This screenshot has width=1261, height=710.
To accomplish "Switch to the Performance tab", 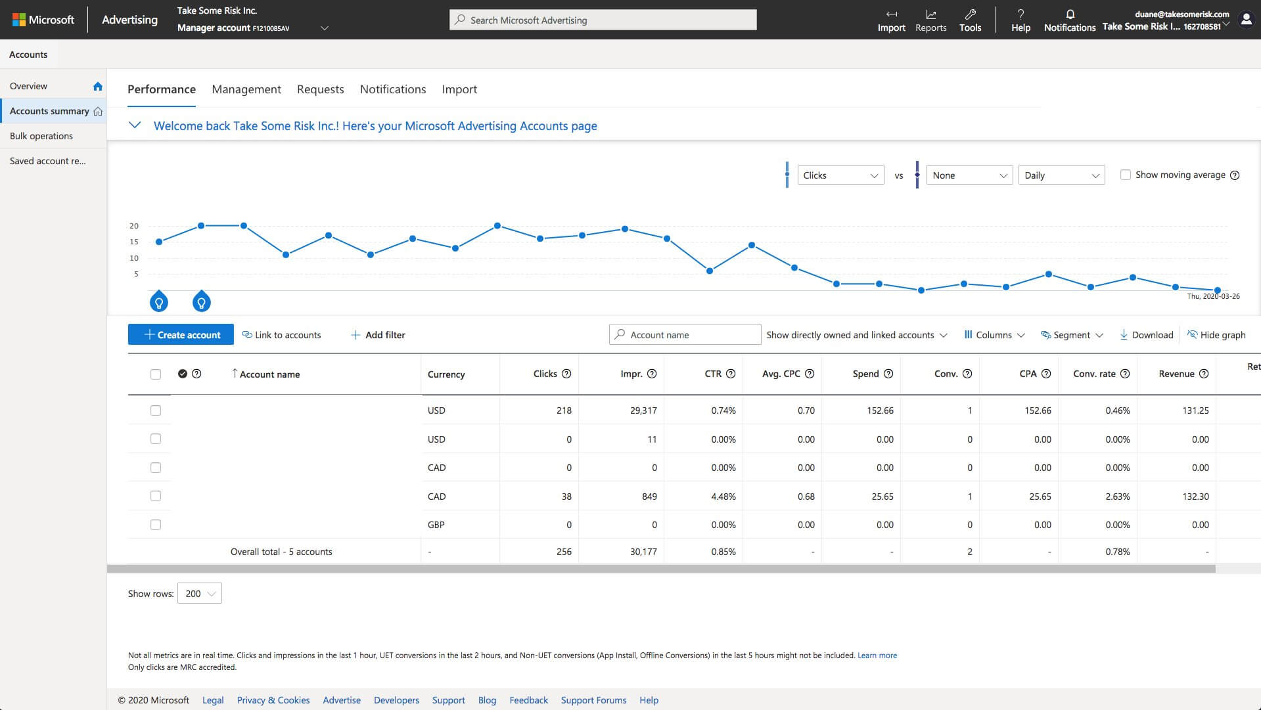I will (162, 89).
